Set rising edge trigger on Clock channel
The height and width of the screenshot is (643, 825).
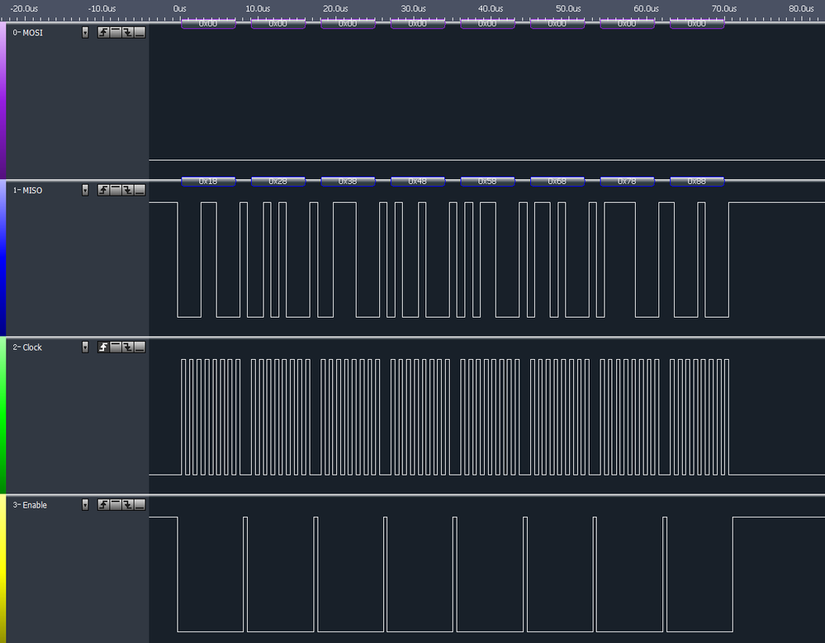pos(103,347)
